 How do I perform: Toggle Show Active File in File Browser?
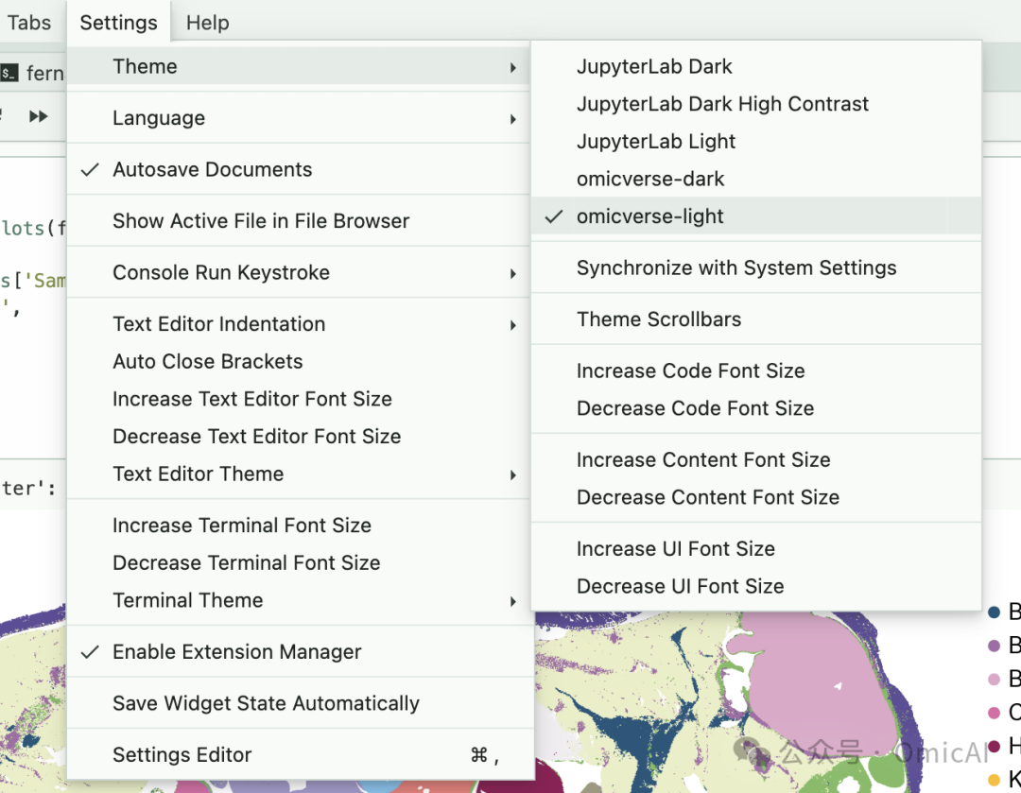tap(298, 221)
